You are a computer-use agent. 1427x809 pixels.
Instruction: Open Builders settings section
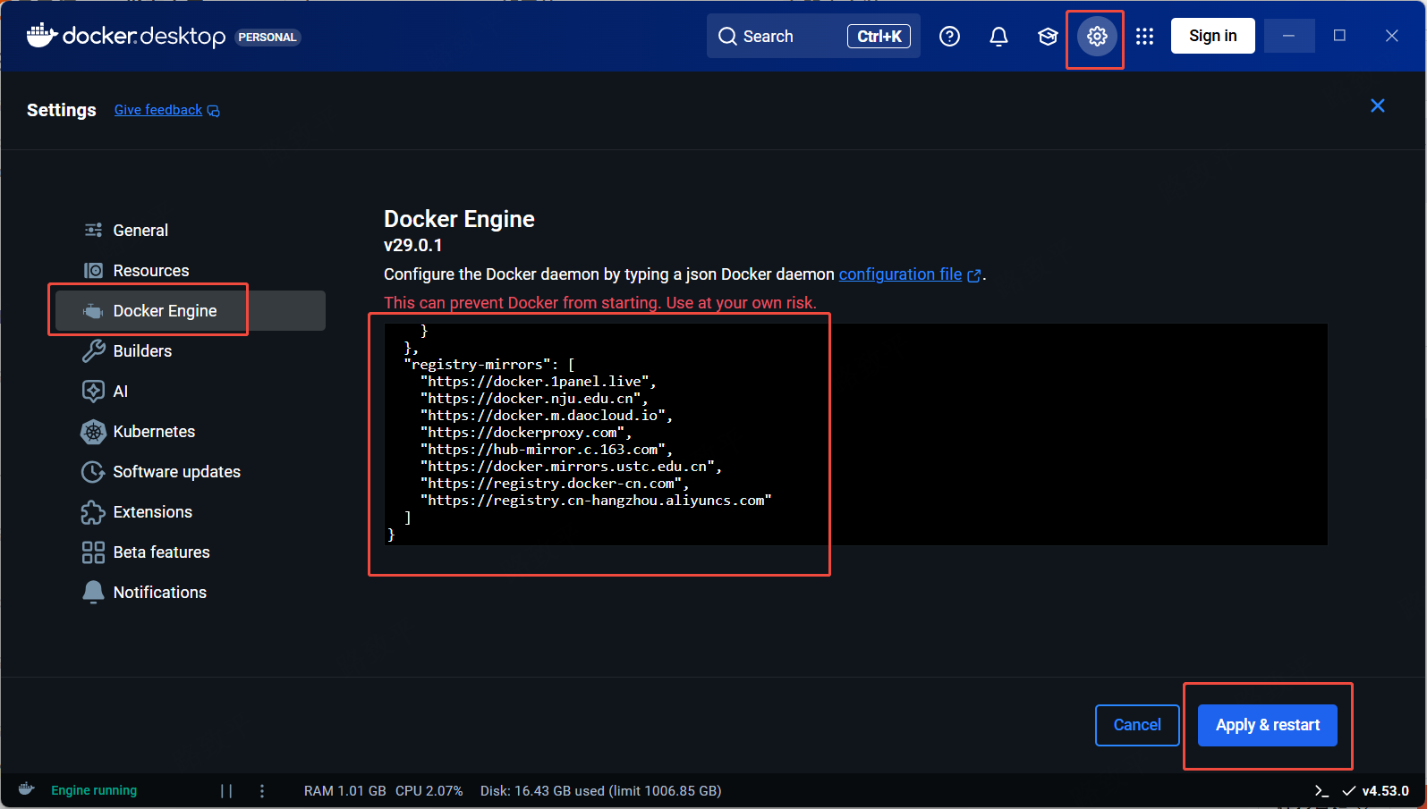(x=190, y=350)
